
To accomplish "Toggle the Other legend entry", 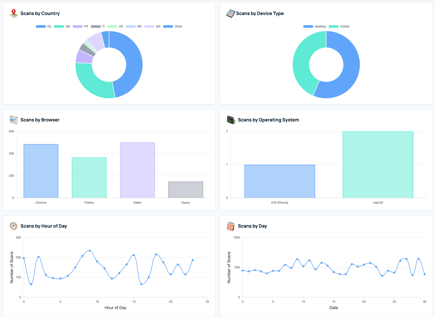I will tap(174, 26).
